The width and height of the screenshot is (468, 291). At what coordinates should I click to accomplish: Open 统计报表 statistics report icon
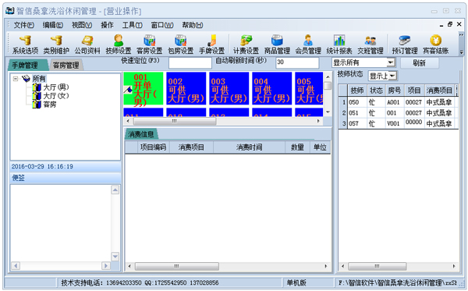pos(339,44)
